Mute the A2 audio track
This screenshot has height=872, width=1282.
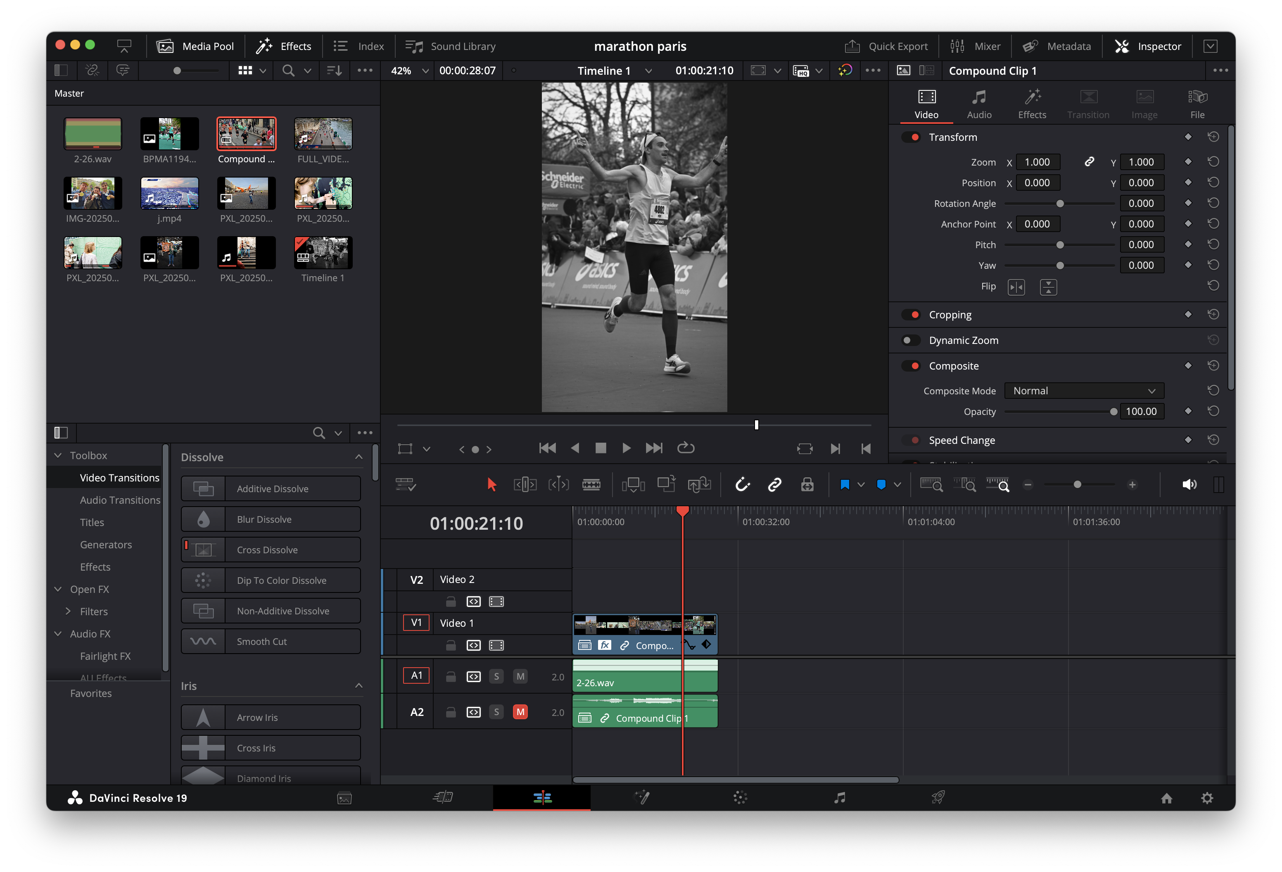(520, 712)
